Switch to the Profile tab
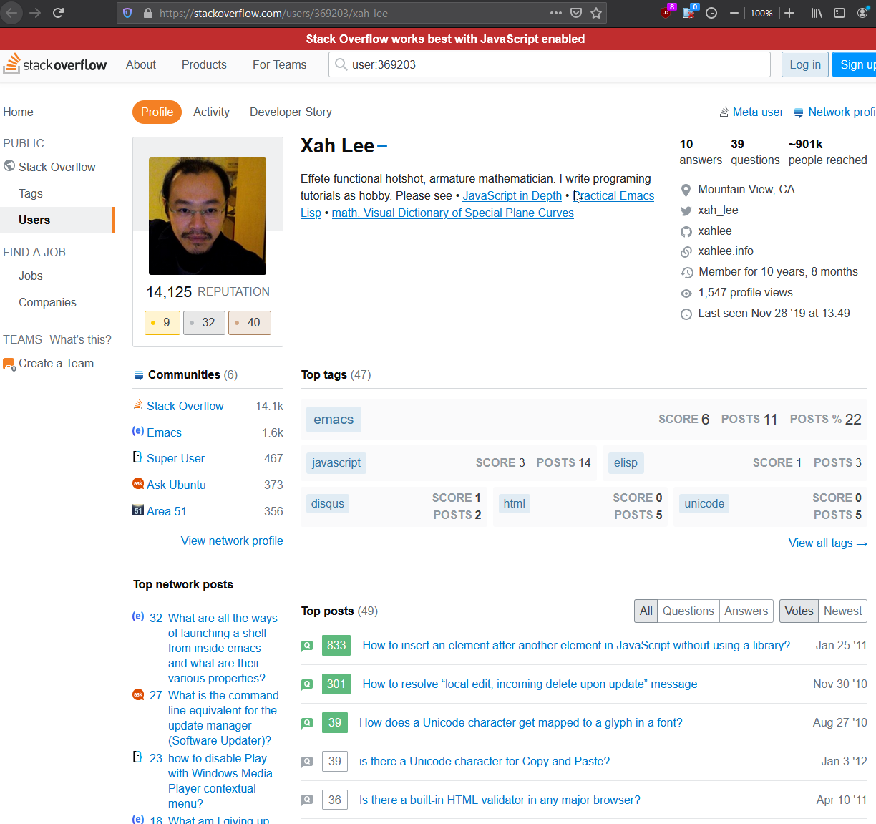876x824 pixels. pyautogui.click(x=157, y=112)
